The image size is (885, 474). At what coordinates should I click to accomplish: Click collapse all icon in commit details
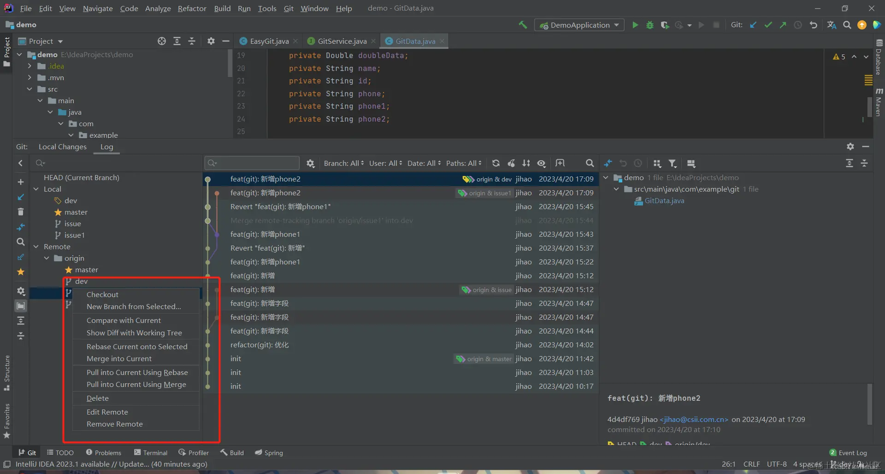pos(864,163)
